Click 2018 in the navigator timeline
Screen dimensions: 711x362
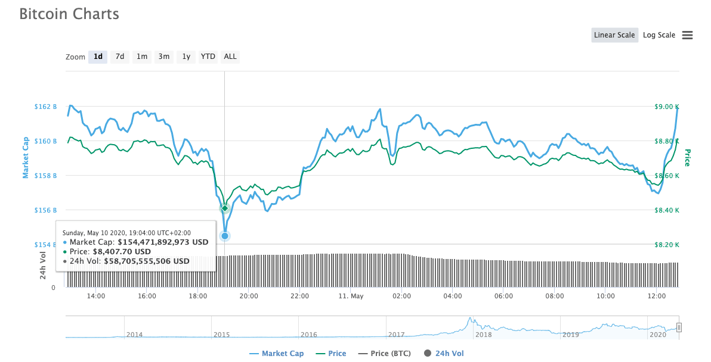click(x=483, y=335)
